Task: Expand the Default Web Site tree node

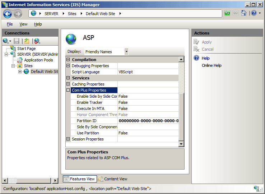Action: 20,71
